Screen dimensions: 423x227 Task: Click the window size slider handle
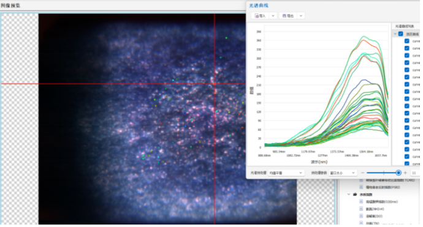tap(398, 173)
